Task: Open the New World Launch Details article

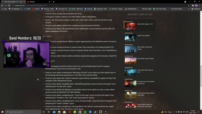Action: pos(146,59)
